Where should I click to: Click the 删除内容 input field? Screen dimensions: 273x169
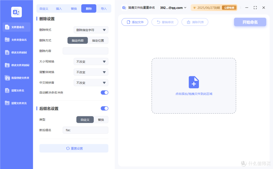(x=85, y=51)
